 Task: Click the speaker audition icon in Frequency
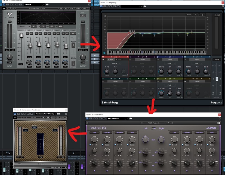point(196,15)
